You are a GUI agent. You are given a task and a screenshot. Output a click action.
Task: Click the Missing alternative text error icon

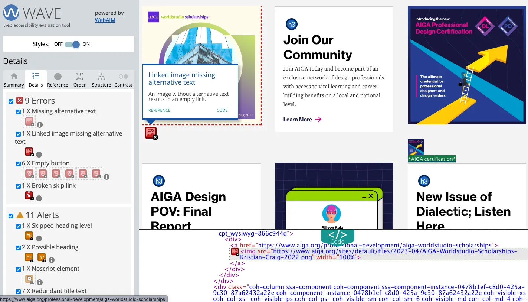coord(29,121)
